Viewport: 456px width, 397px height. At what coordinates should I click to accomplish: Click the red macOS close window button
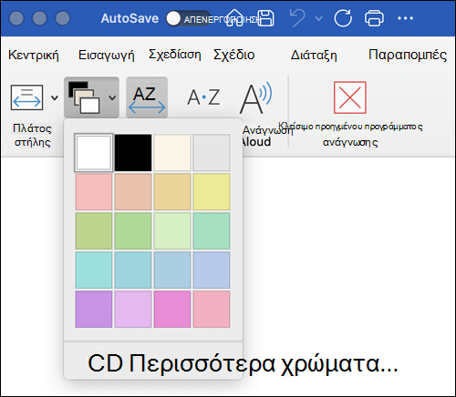tap(16, 18)
